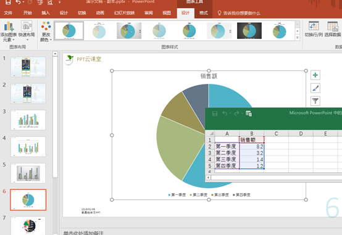
Task: Select slide 2 thumbnail
Action: click(x=28, y=93)
